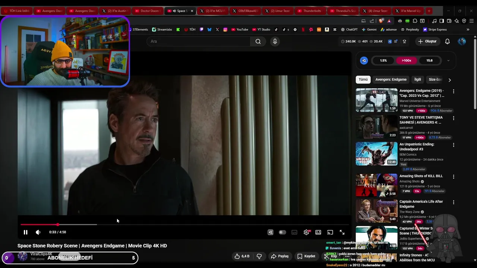Screen dimensions: 477x268
Task: Open ChatGPT bookmark
Action: [349, 29]
